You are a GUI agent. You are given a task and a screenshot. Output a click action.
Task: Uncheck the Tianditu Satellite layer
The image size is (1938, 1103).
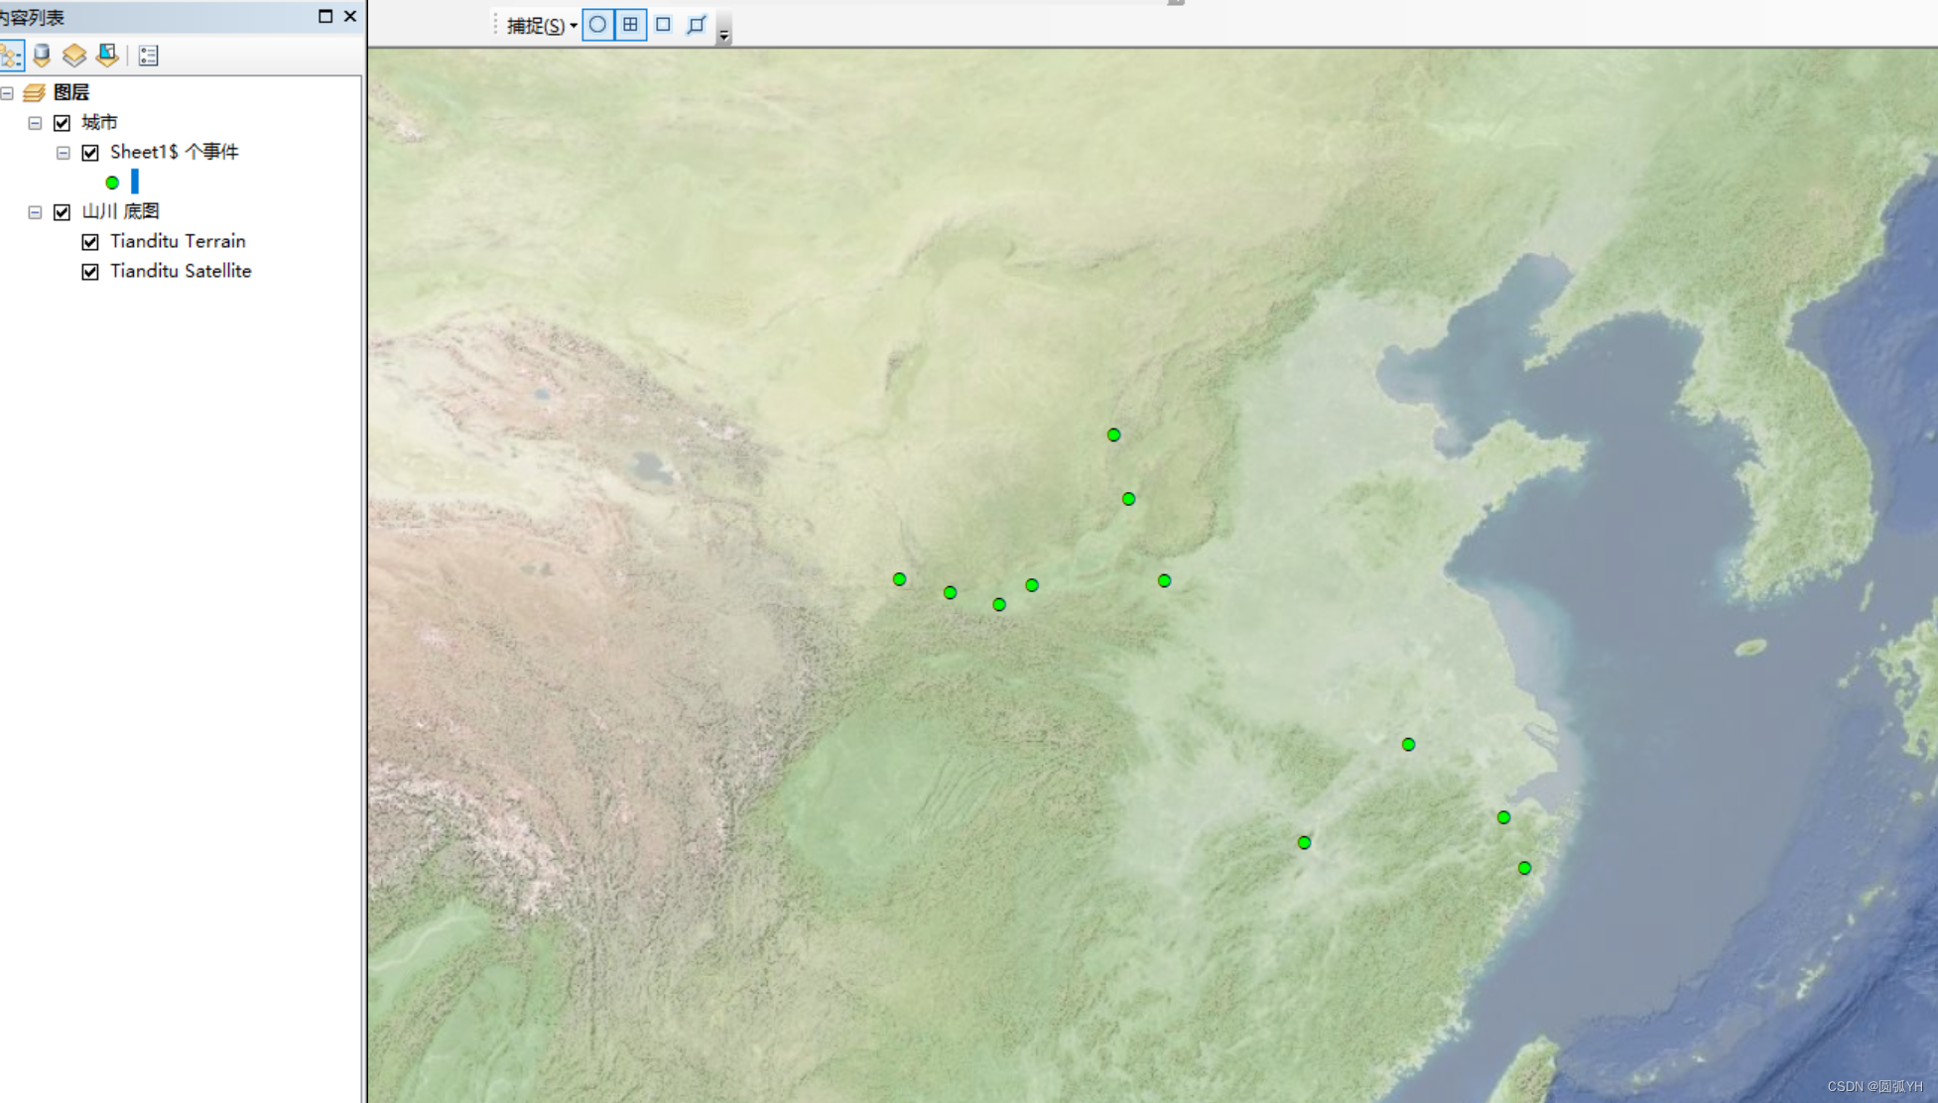click(90, 271)
